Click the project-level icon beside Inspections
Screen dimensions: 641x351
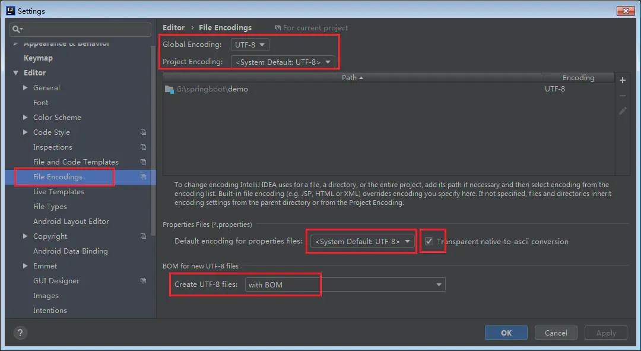[x=143, y=147]
